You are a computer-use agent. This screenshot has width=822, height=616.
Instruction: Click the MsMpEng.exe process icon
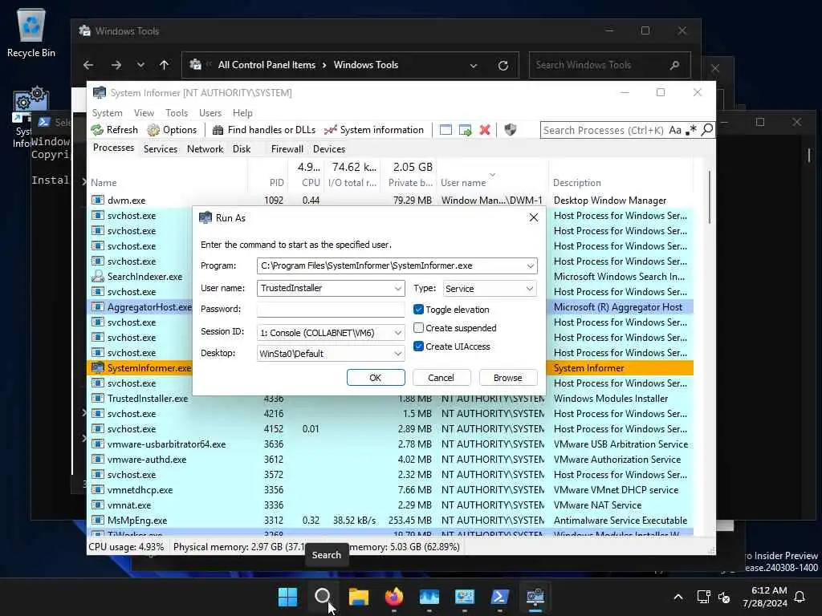coord(97,520)
